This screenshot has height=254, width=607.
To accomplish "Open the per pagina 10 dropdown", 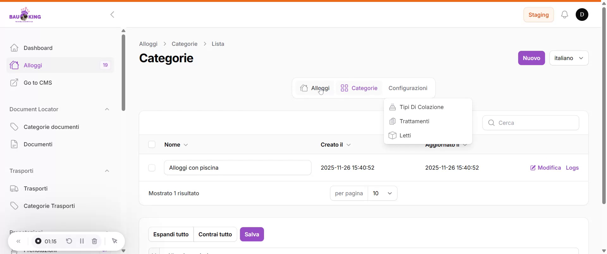I will pos(382,193).
